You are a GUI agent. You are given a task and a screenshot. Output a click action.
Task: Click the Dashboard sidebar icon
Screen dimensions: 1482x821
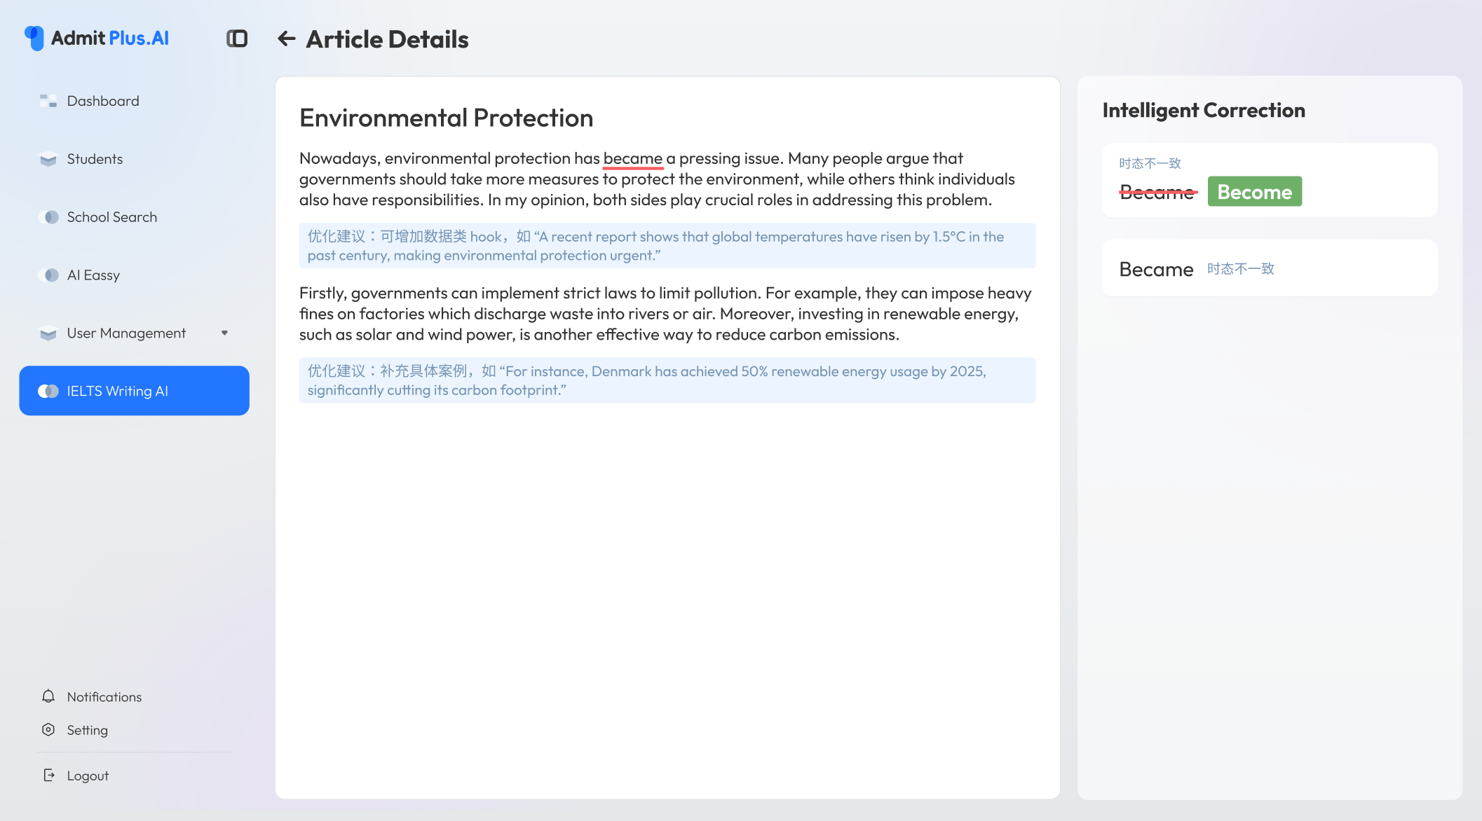(48, 101)
